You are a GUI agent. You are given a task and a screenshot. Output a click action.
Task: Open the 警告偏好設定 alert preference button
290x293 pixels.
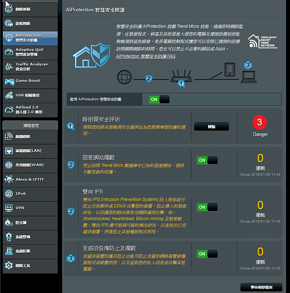261,287
